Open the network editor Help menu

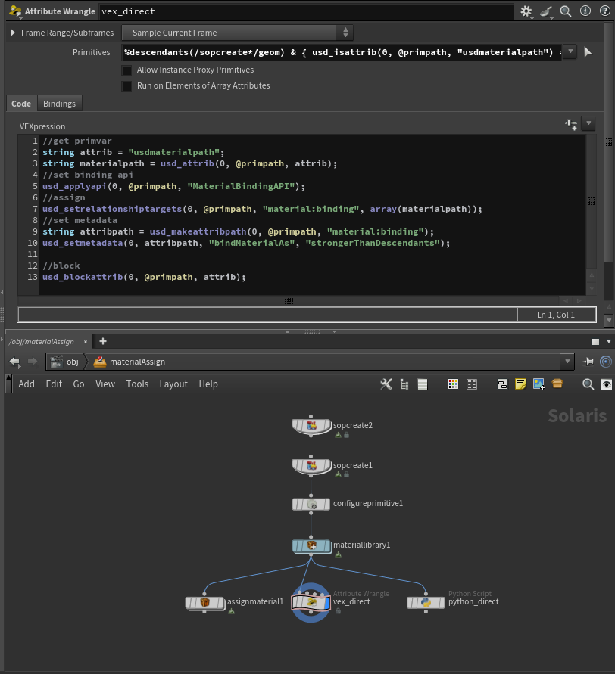click(x=208, y=384)
